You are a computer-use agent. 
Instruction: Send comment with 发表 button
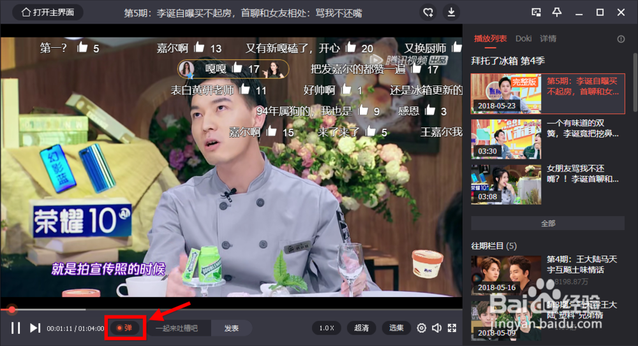231,328
